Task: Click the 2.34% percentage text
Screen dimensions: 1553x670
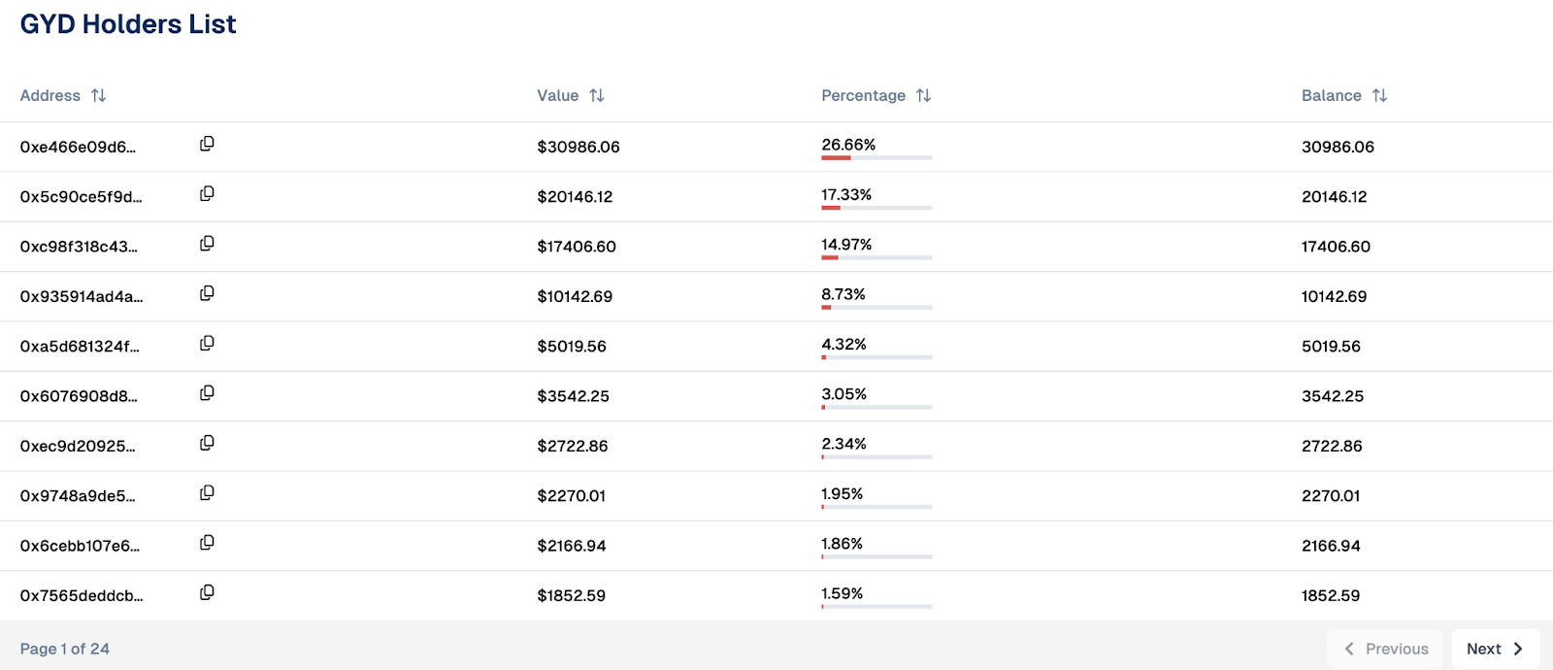Action: [x=843, y=444]
